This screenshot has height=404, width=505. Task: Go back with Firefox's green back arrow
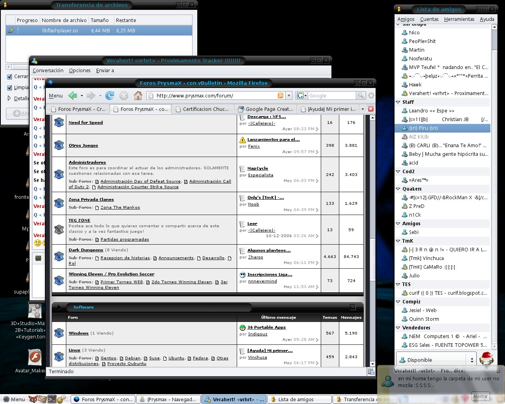73,95
